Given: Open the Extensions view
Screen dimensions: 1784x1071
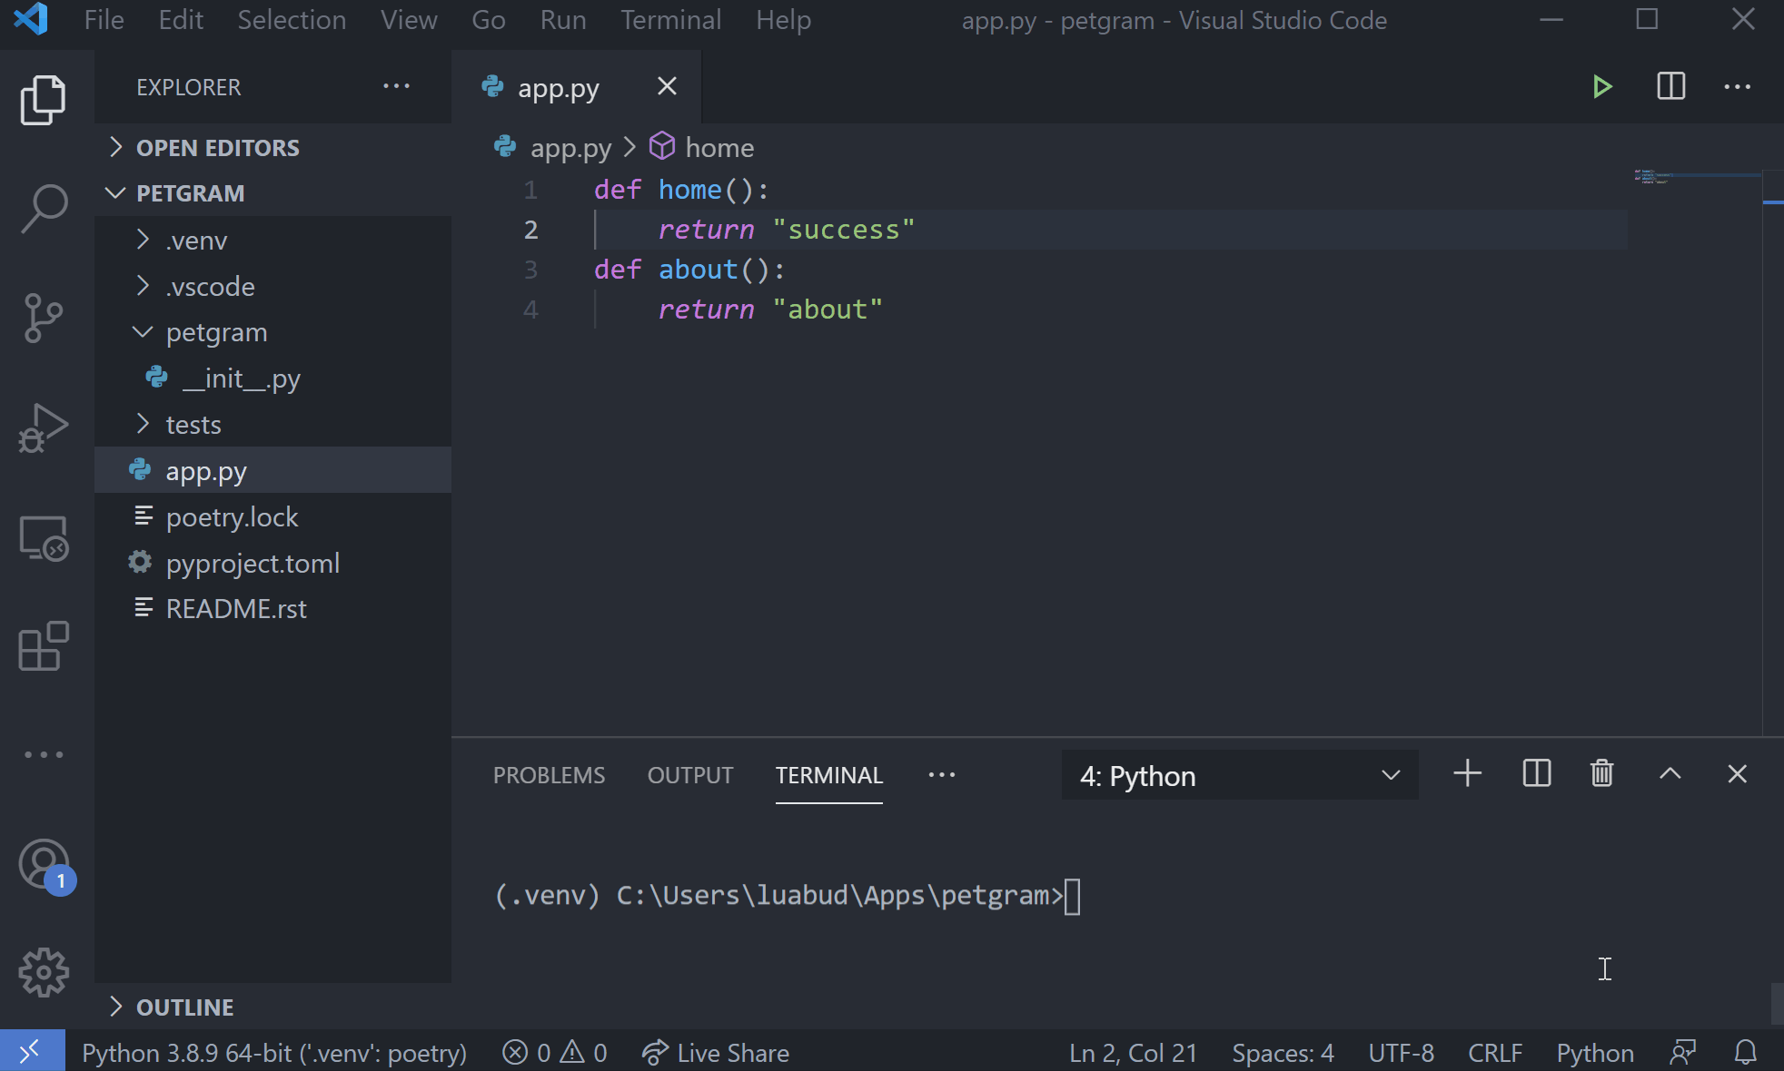Looking at the screenshot, I should click(43, 646).
